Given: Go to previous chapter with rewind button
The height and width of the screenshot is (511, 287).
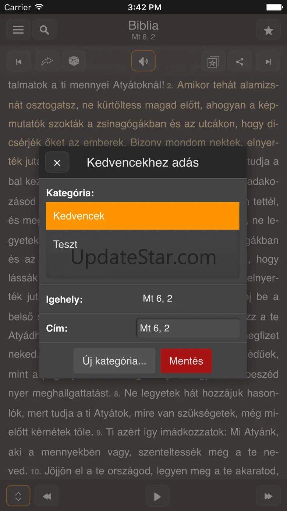Looking at the screenshot, I should (47, 496).
